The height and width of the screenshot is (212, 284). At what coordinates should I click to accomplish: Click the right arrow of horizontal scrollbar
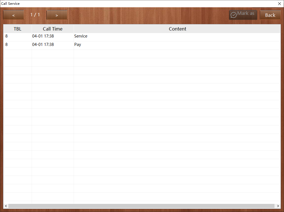[x=278, y=206]
